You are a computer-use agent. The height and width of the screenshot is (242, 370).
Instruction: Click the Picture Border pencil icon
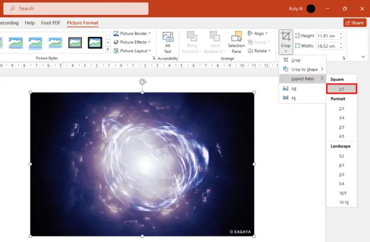pos(116,33)
